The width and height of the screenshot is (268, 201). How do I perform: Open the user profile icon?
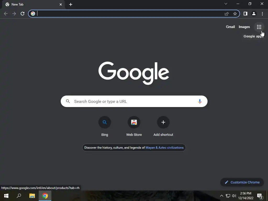pos(254,14)
